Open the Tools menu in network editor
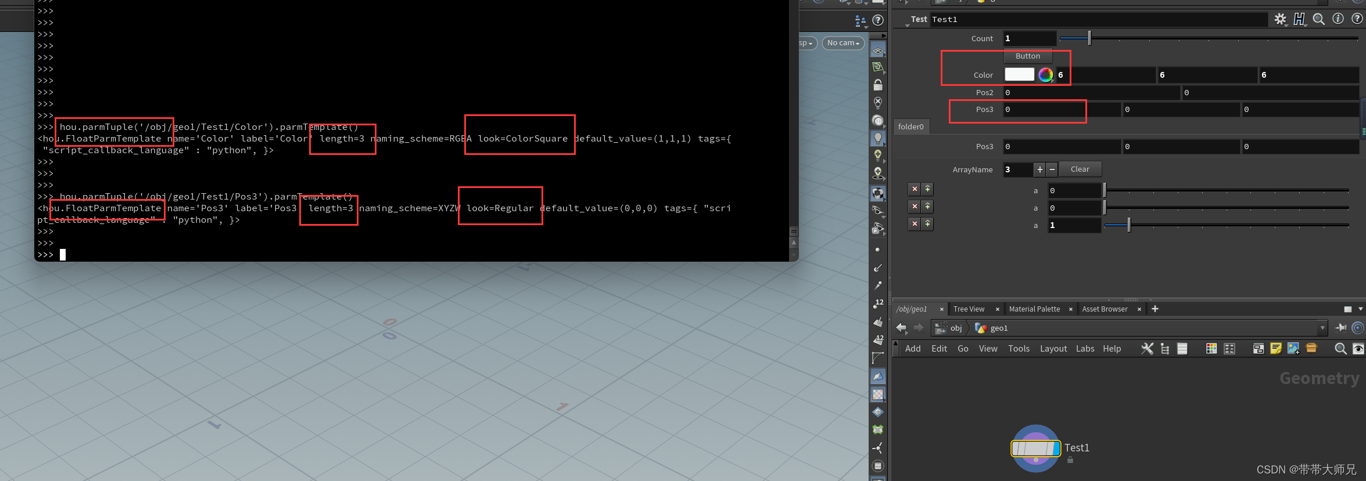Screen dimensions: 1366x481 click(x=1019, y=349)
